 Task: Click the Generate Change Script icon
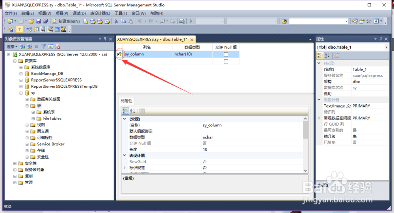[10, 30]
